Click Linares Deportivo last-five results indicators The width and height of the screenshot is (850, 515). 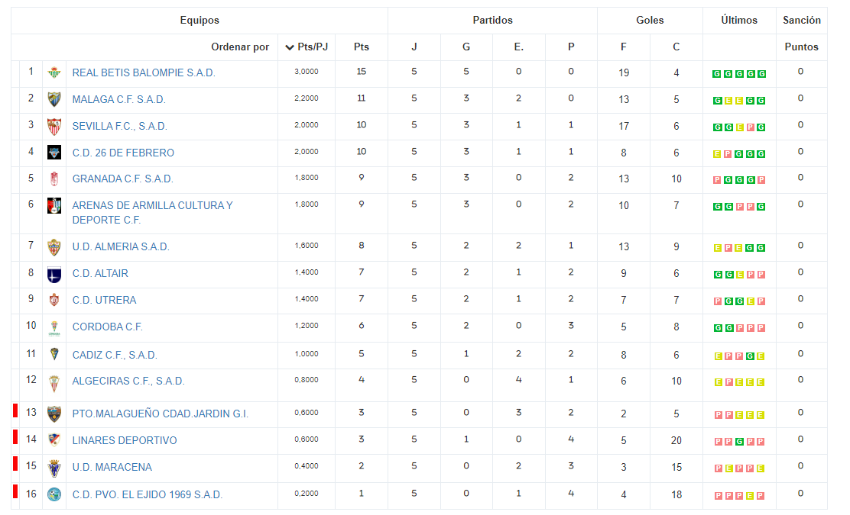[x=739, y=442]
